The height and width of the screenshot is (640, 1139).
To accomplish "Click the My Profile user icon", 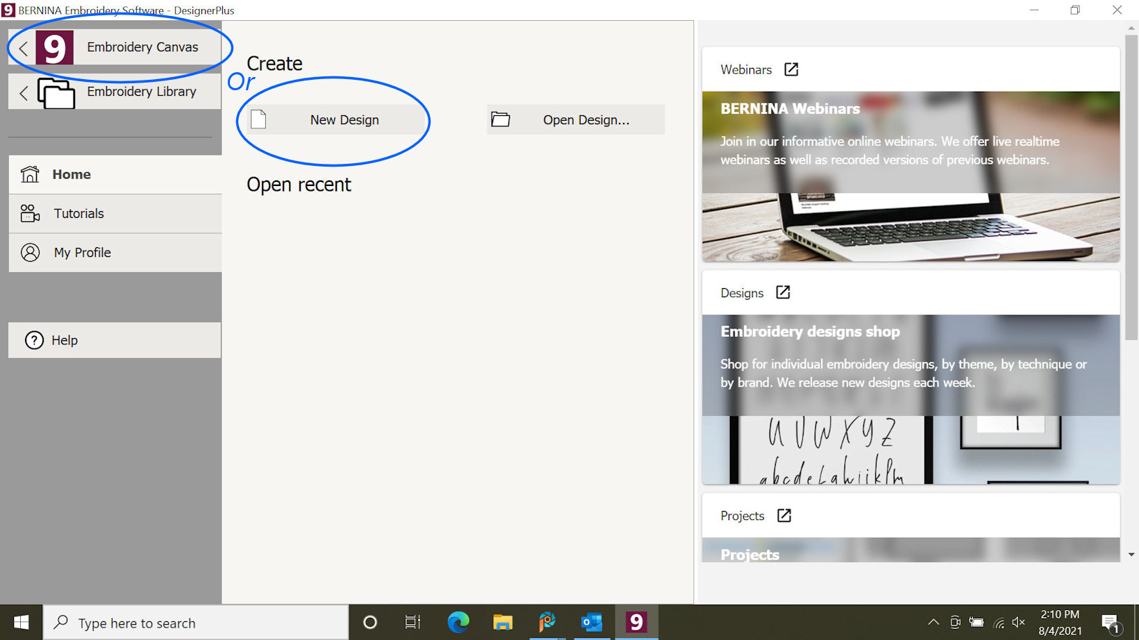I will pyautogui.click(x=30, y=252).
